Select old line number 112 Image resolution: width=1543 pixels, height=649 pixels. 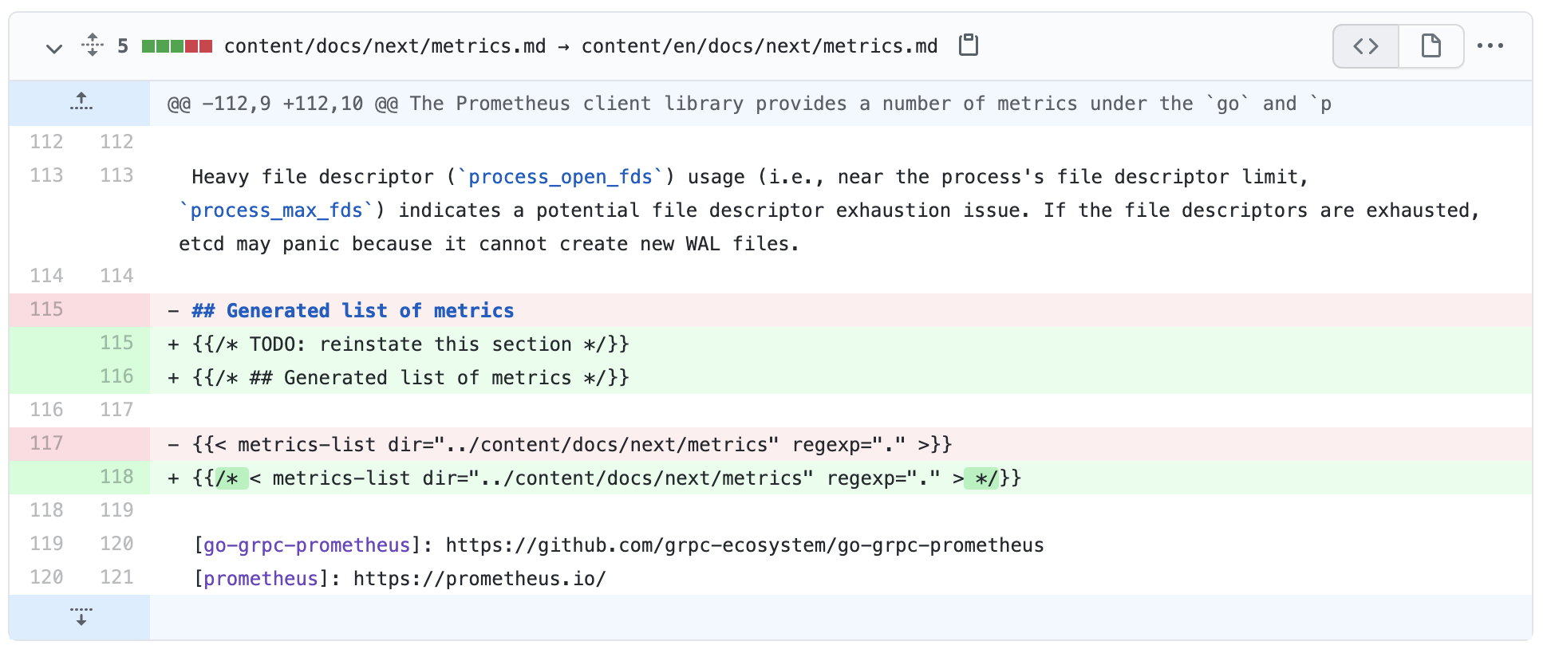[46, 142]
